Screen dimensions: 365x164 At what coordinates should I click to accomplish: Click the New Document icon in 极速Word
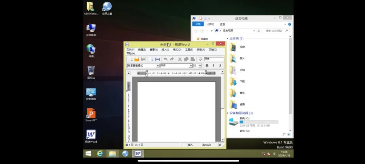pyautogui.click(x=130, y=59)
